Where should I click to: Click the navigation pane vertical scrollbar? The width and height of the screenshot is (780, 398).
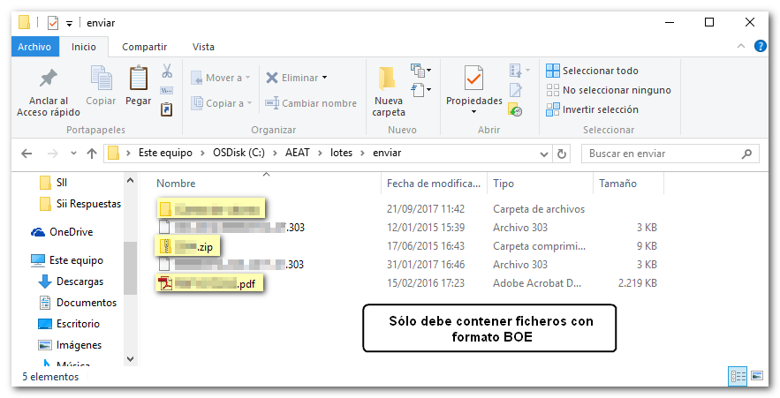coord(131,265)
